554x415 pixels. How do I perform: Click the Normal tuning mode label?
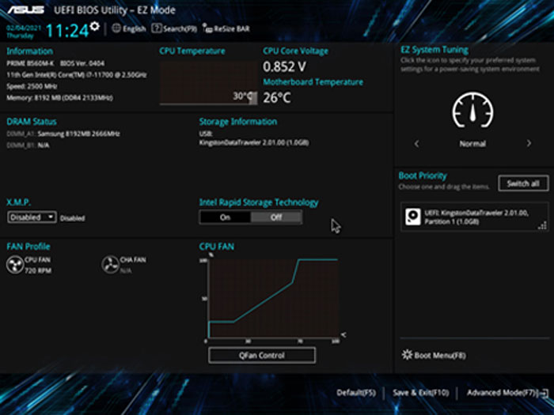(472, 144)
